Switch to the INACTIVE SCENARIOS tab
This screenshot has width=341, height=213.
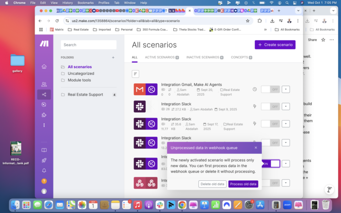[x=205, y=57]
